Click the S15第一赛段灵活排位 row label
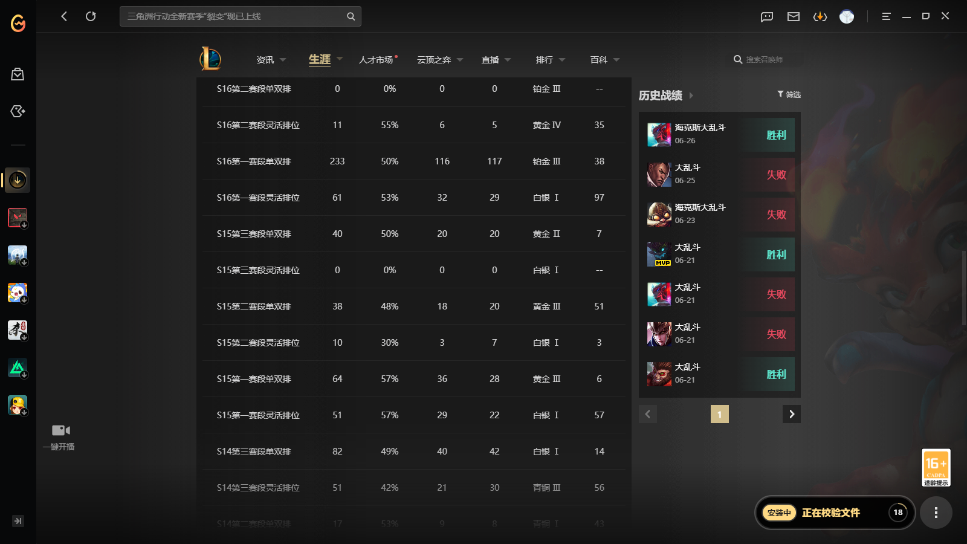The height and width of the screenshot is (544, 967). (x=258, y=415)
